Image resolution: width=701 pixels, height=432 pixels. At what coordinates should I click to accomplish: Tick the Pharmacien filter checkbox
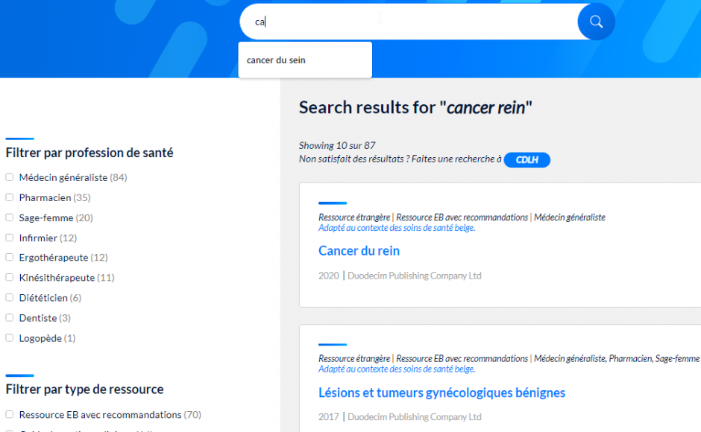tap(10, 197)
